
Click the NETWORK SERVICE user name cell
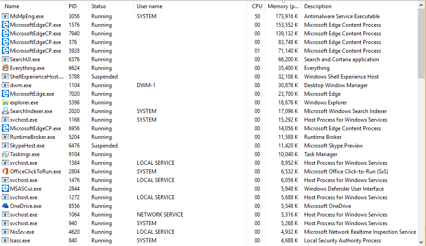pyautogui.click(x=160, y=215)
